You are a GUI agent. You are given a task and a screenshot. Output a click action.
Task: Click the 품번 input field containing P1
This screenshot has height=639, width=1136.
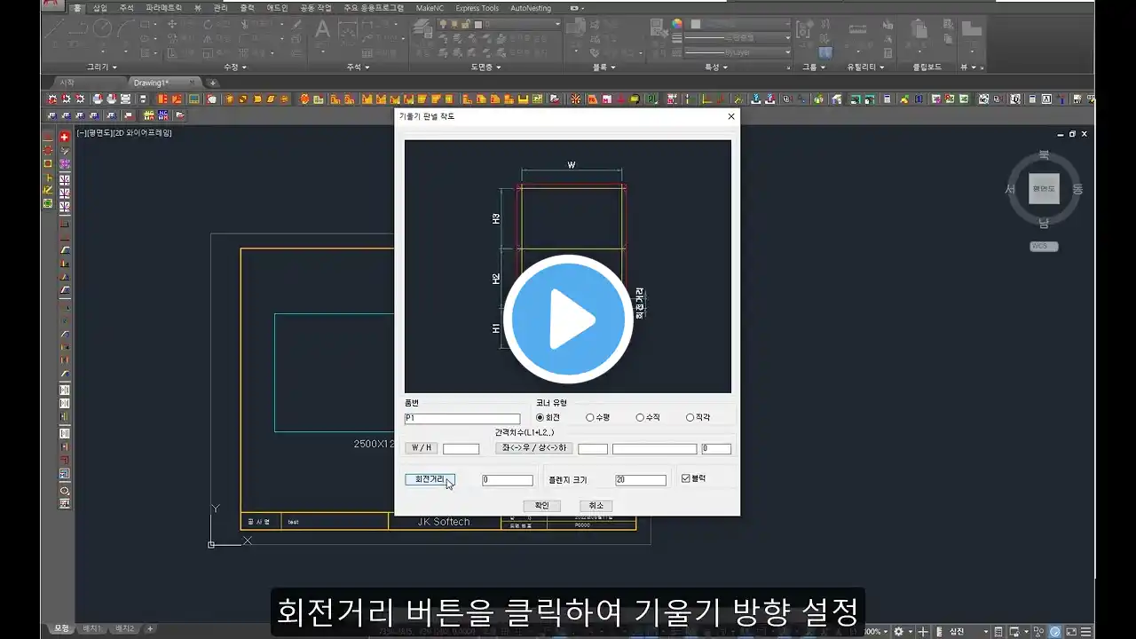pos(462,418)
